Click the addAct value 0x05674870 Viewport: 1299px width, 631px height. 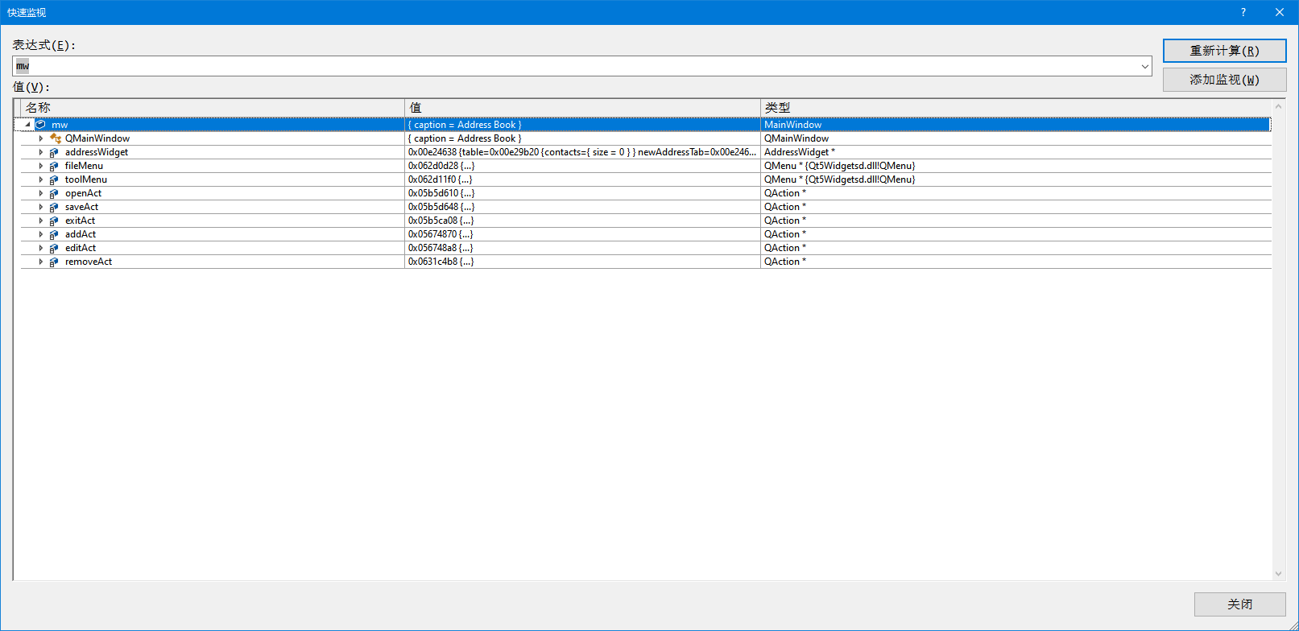pyautogui.click(x=441, y=234)
